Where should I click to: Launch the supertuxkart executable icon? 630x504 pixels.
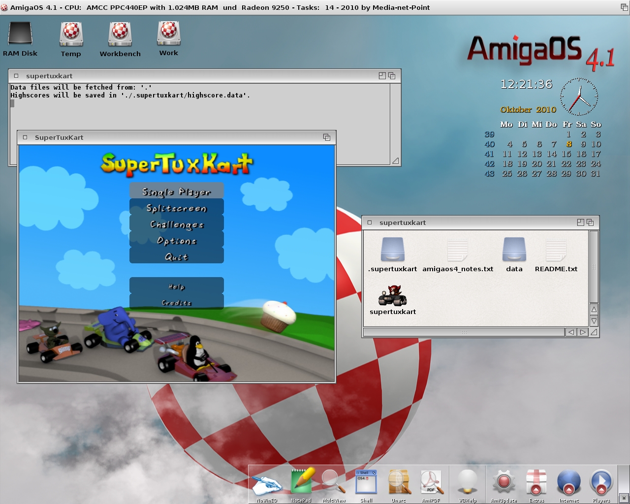[393, 299]
